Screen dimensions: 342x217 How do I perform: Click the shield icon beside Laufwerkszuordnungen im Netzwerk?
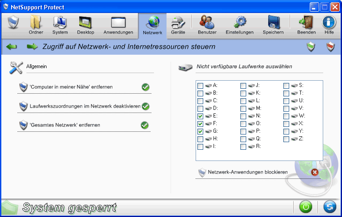pos(23,106)
